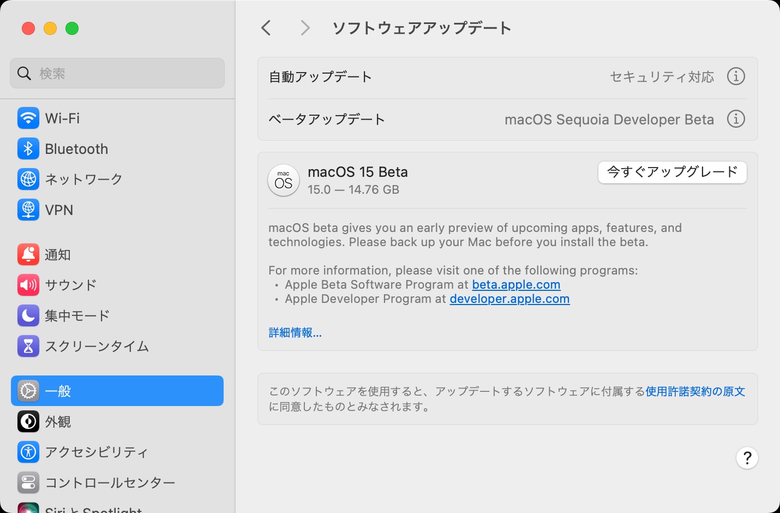The height and width of the screenshot is (513, 780).
Task: Click the 15.0 — 14.76 GB text
Action: [x=353, y=190]
